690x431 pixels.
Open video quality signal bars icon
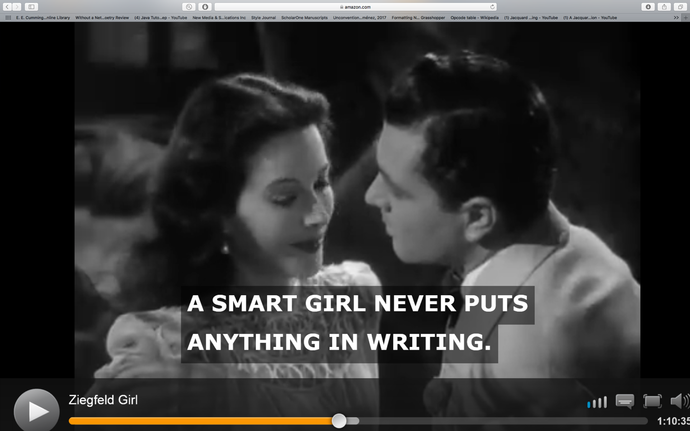(x=597, y=402)
